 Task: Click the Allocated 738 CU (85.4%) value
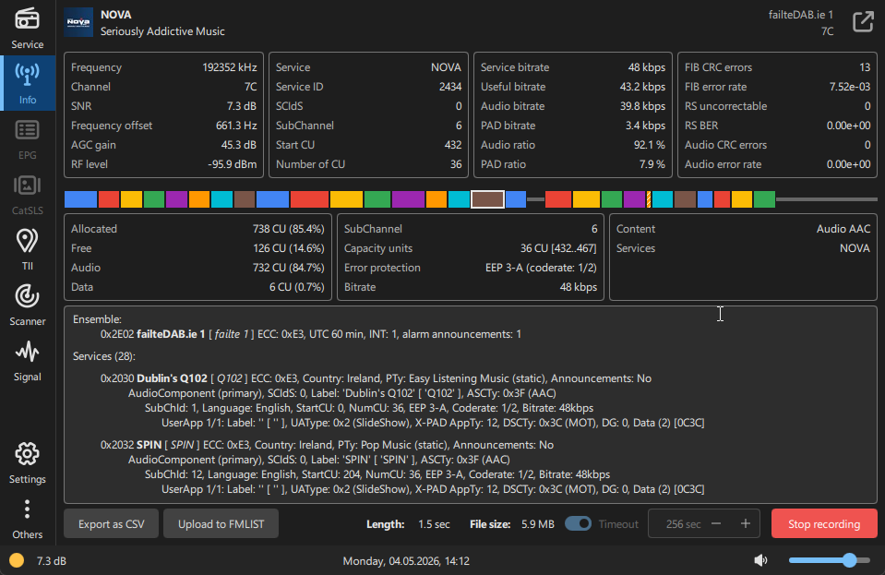[289, 229]
